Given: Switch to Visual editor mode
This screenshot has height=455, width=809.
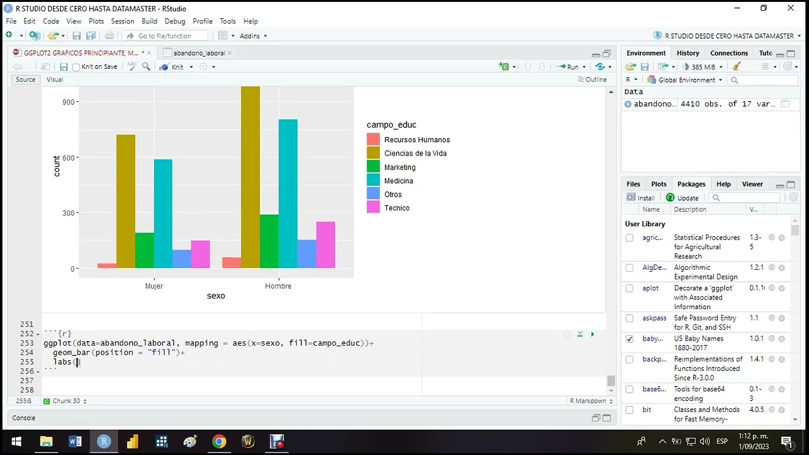Looking at the screenshot, I should coord(54,80).
